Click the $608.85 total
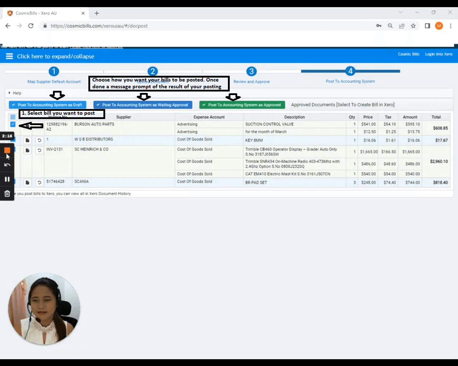This screenshot has width=458, height=366. [x=440, y=128]
